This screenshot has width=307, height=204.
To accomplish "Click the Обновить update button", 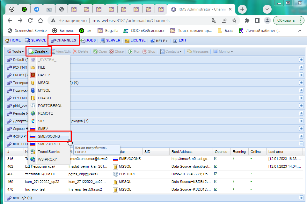I will 286,20.
